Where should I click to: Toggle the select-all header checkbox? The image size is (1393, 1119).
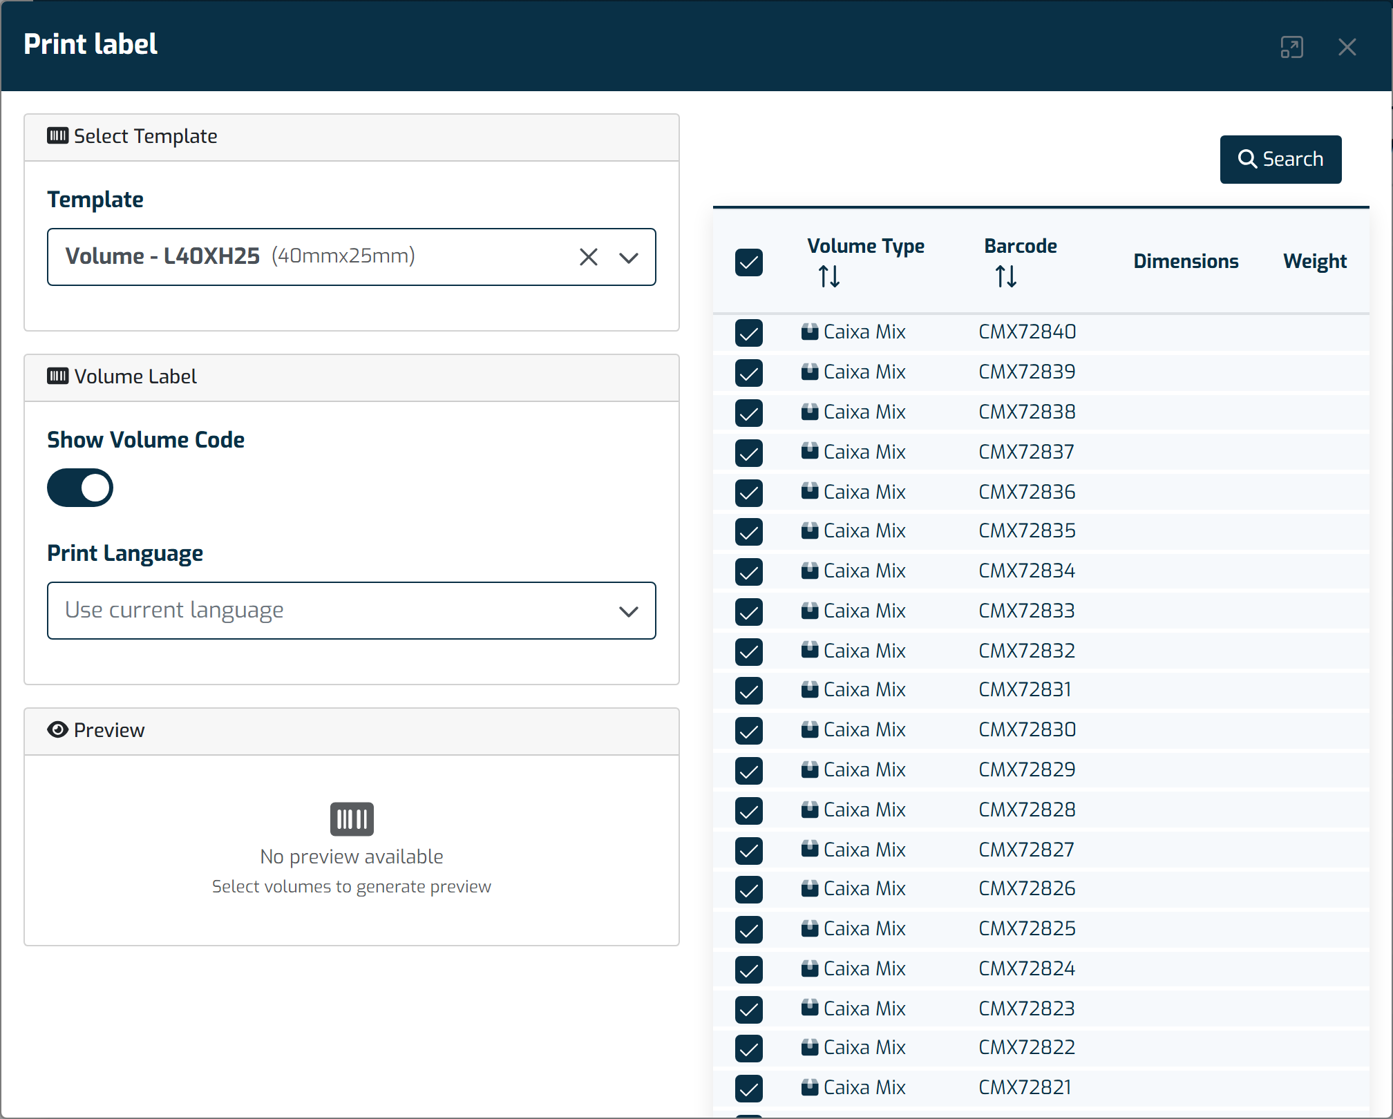point(749,262)
